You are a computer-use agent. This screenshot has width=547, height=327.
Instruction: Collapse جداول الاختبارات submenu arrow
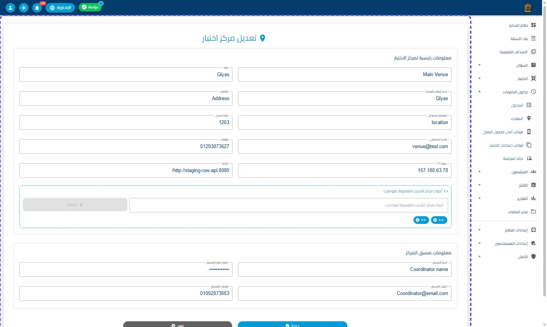(x=479, y=92)
